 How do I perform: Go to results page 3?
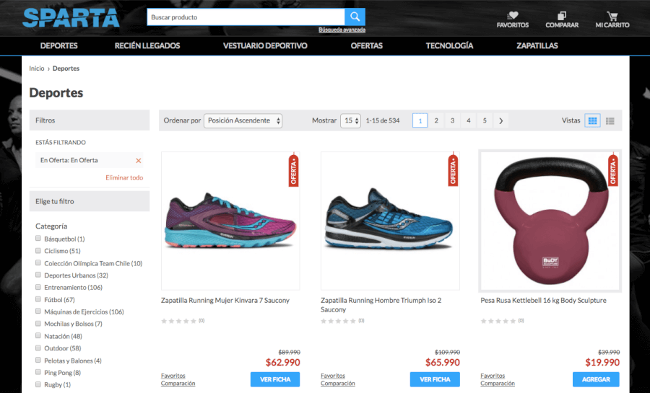pyautogui.click(x=452, y=121)
